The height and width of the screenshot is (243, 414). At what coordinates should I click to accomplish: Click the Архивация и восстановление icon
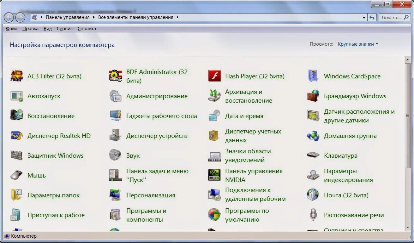coord(214,96)
